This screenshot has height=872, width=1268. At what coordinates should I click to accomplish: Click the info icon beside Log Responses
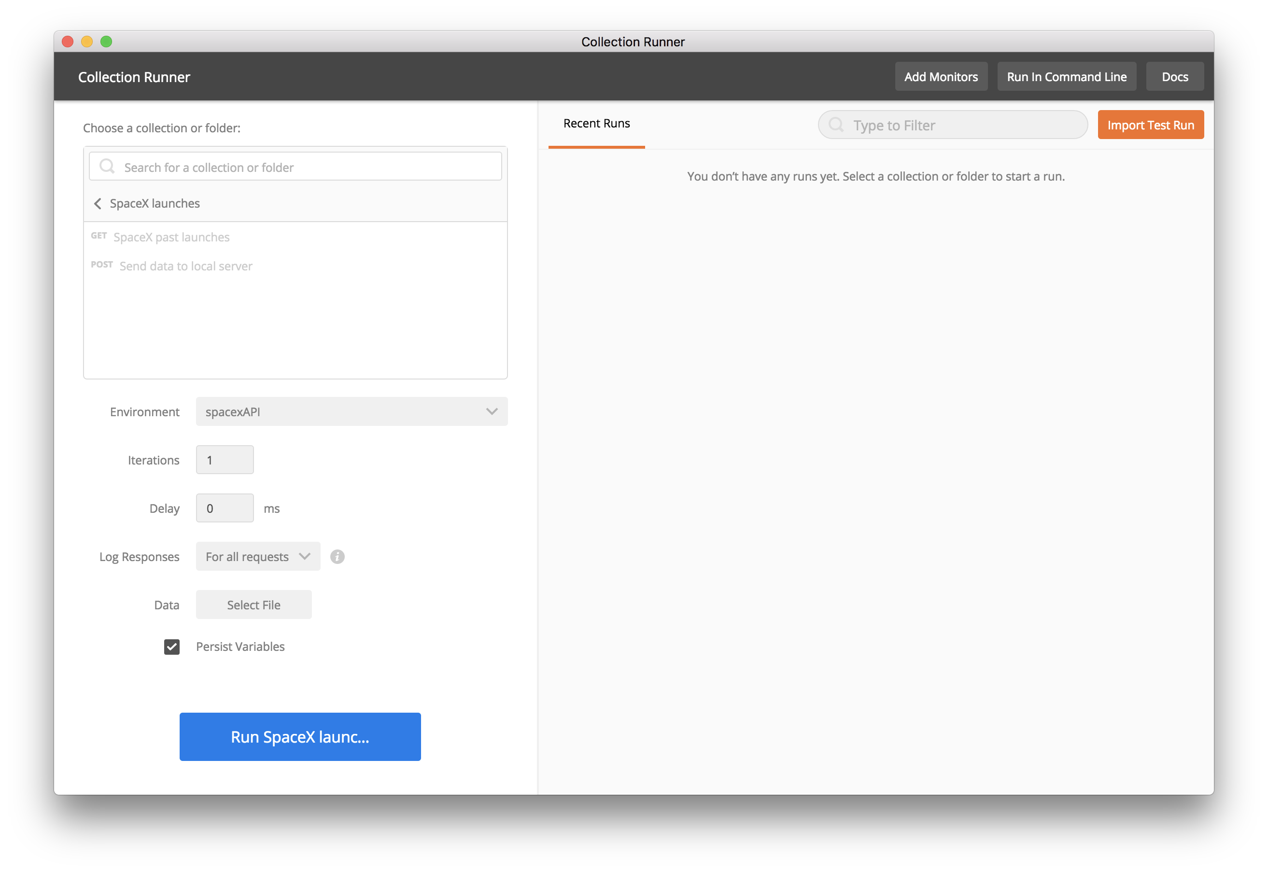[x=337, y=556]
